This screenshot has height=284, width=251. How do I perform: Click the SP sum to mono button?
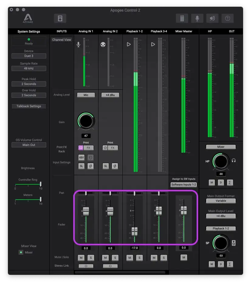[230, 264]
